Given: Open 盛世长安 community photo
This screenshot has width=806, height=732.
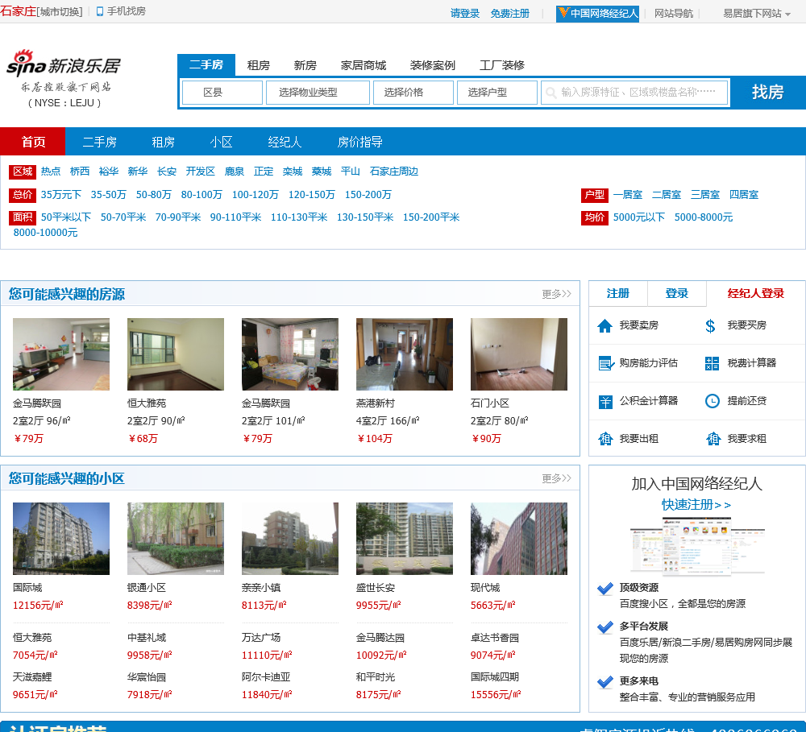Looking at the screenshot, I should coord(404,539).
